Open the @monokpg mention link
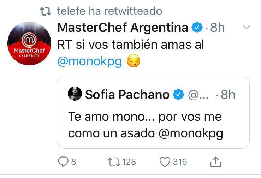The width and height of the screenshot is (261, 178). click(x=89, y=61)
